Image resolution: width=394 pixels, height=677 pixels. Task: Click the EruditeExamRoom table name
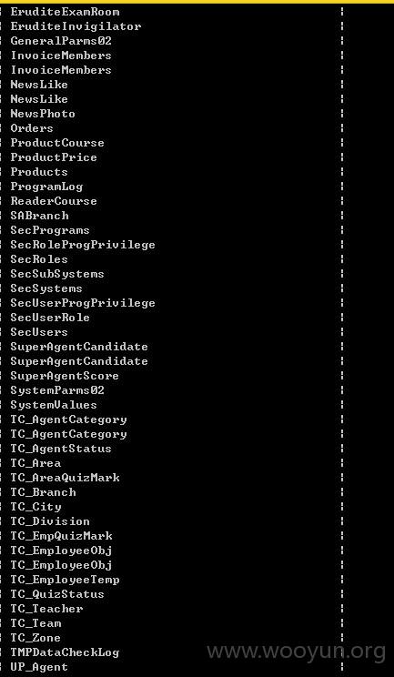click(x=66, y=12)
